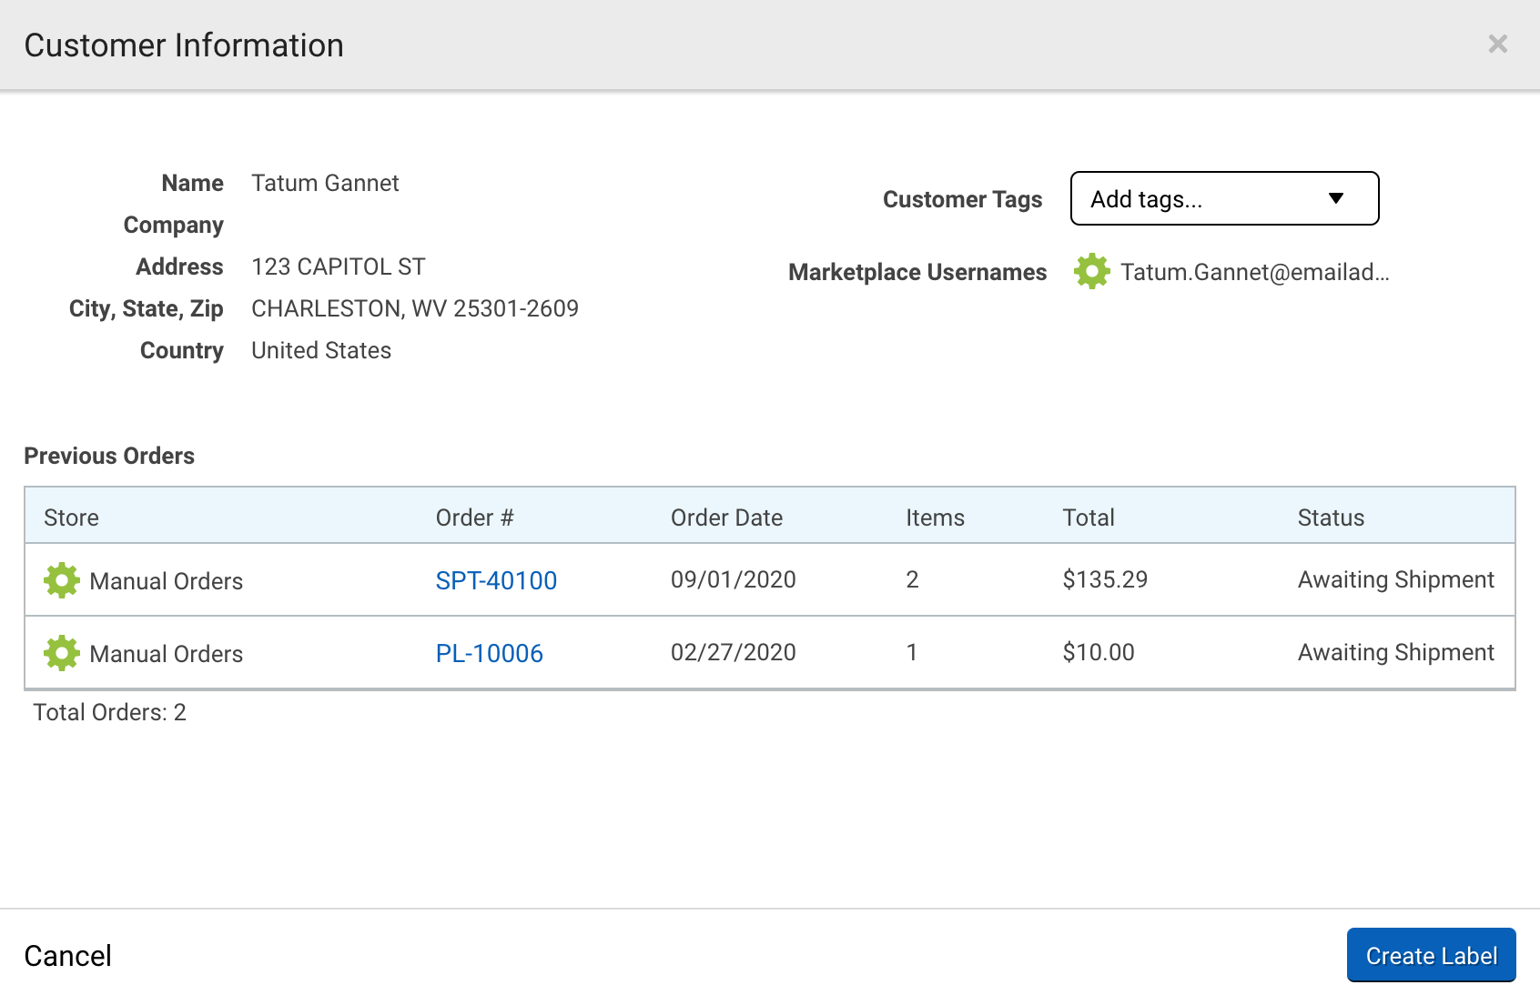Click the Marketplace Usernames label

[x=917, y=272]
